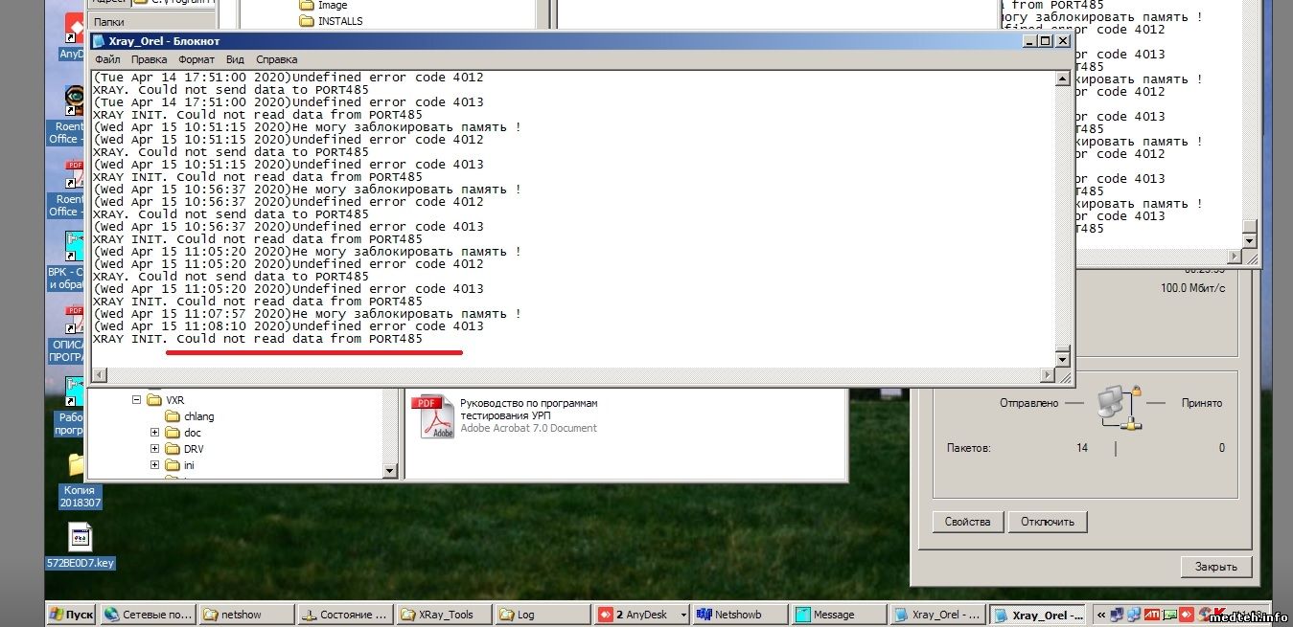Viewport: 1293px width, 627px height.
Task: Click the Отключить button
Action: tap(1048, 522)
